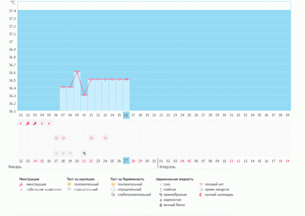Click the creamy fluid icon on January 21

[x=84, y=154]
